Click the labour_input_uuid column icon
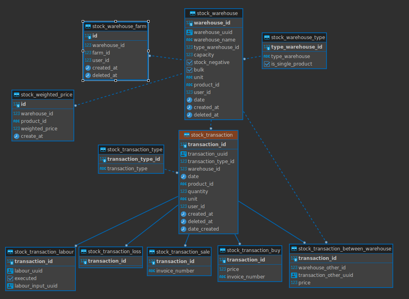This screenshot has width=409, height=299. pyautogui.click(x=10, y=286)
